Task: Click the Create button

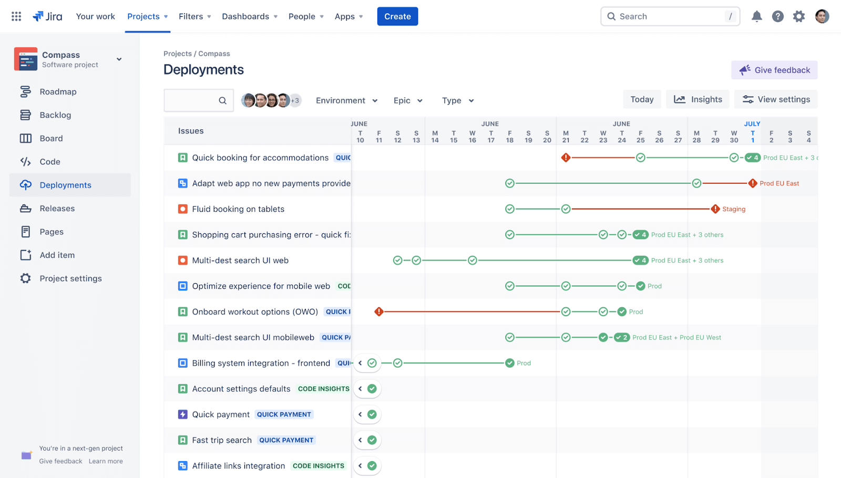Action: [x=397, y=16]
